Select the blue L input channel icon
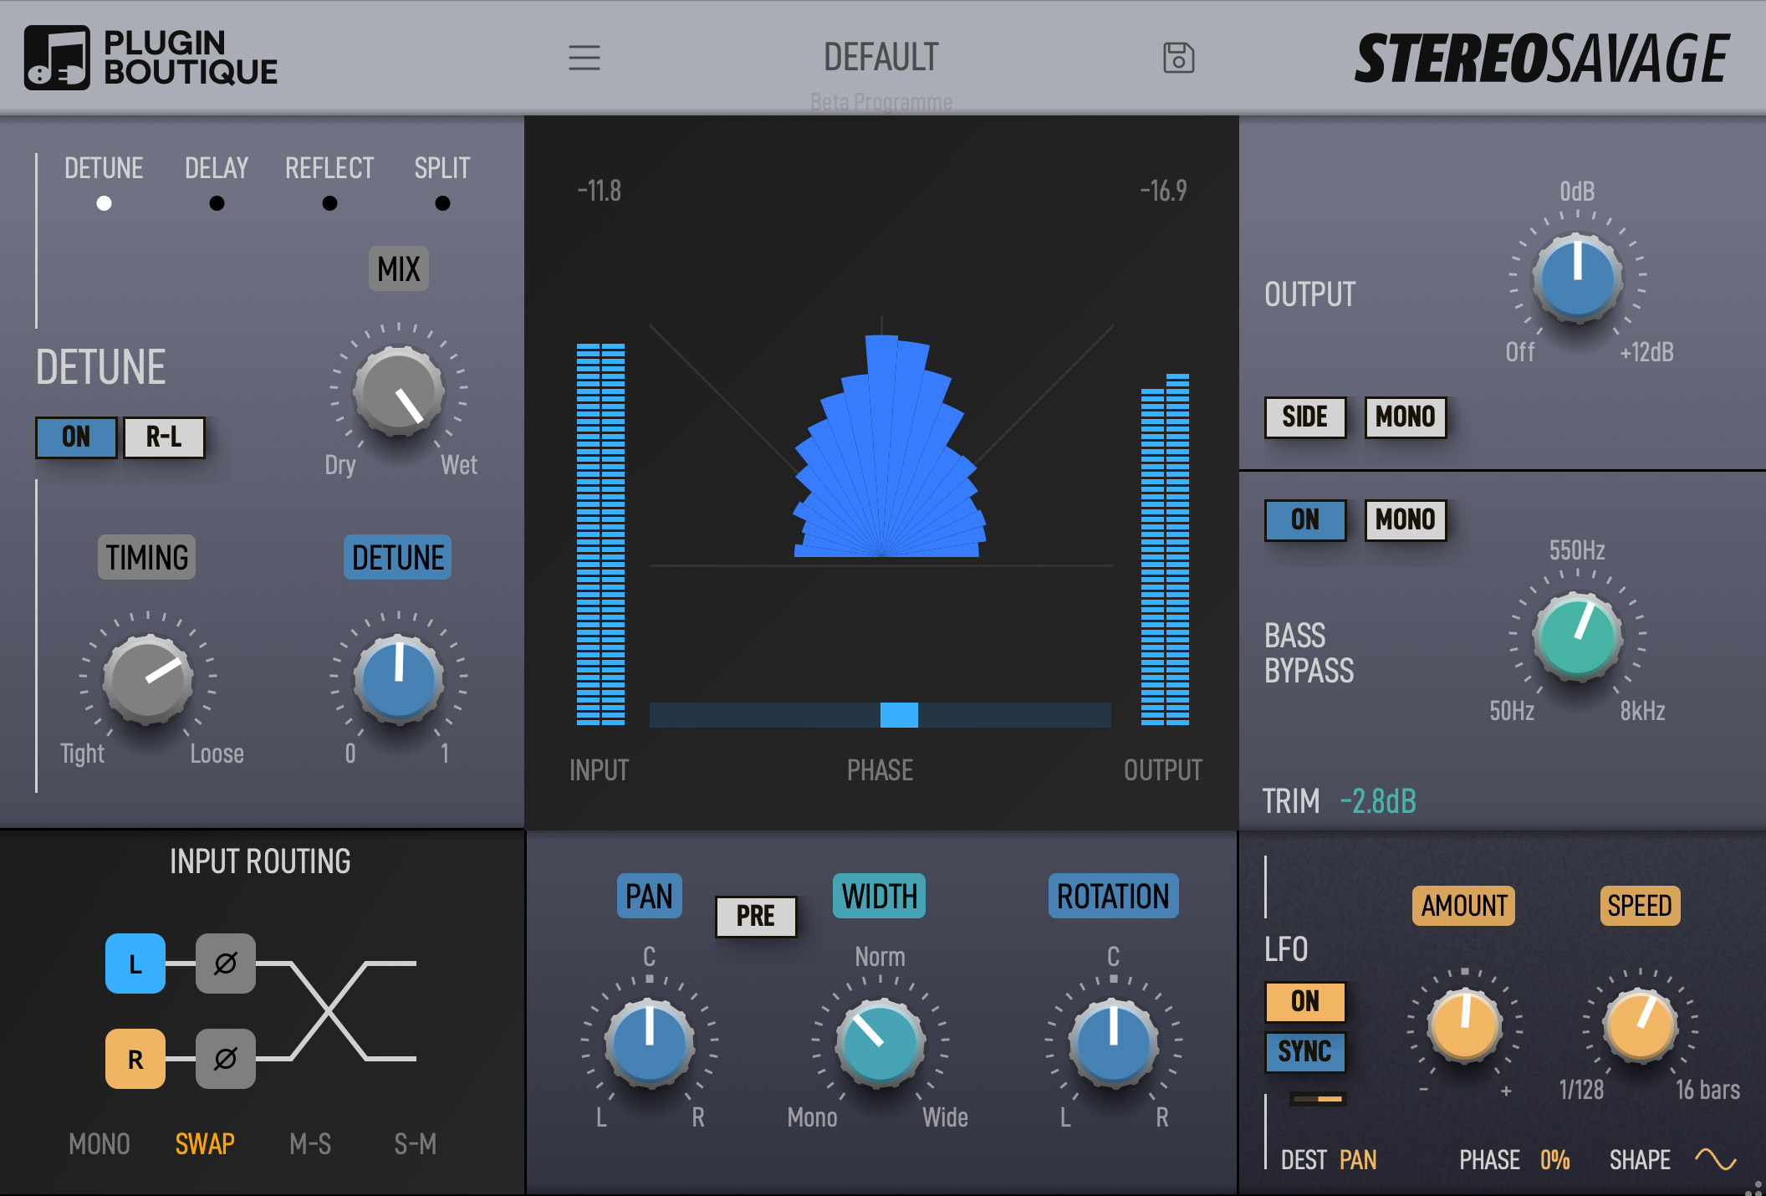This screenshot has height=1196, width=1766. (135, 963)
